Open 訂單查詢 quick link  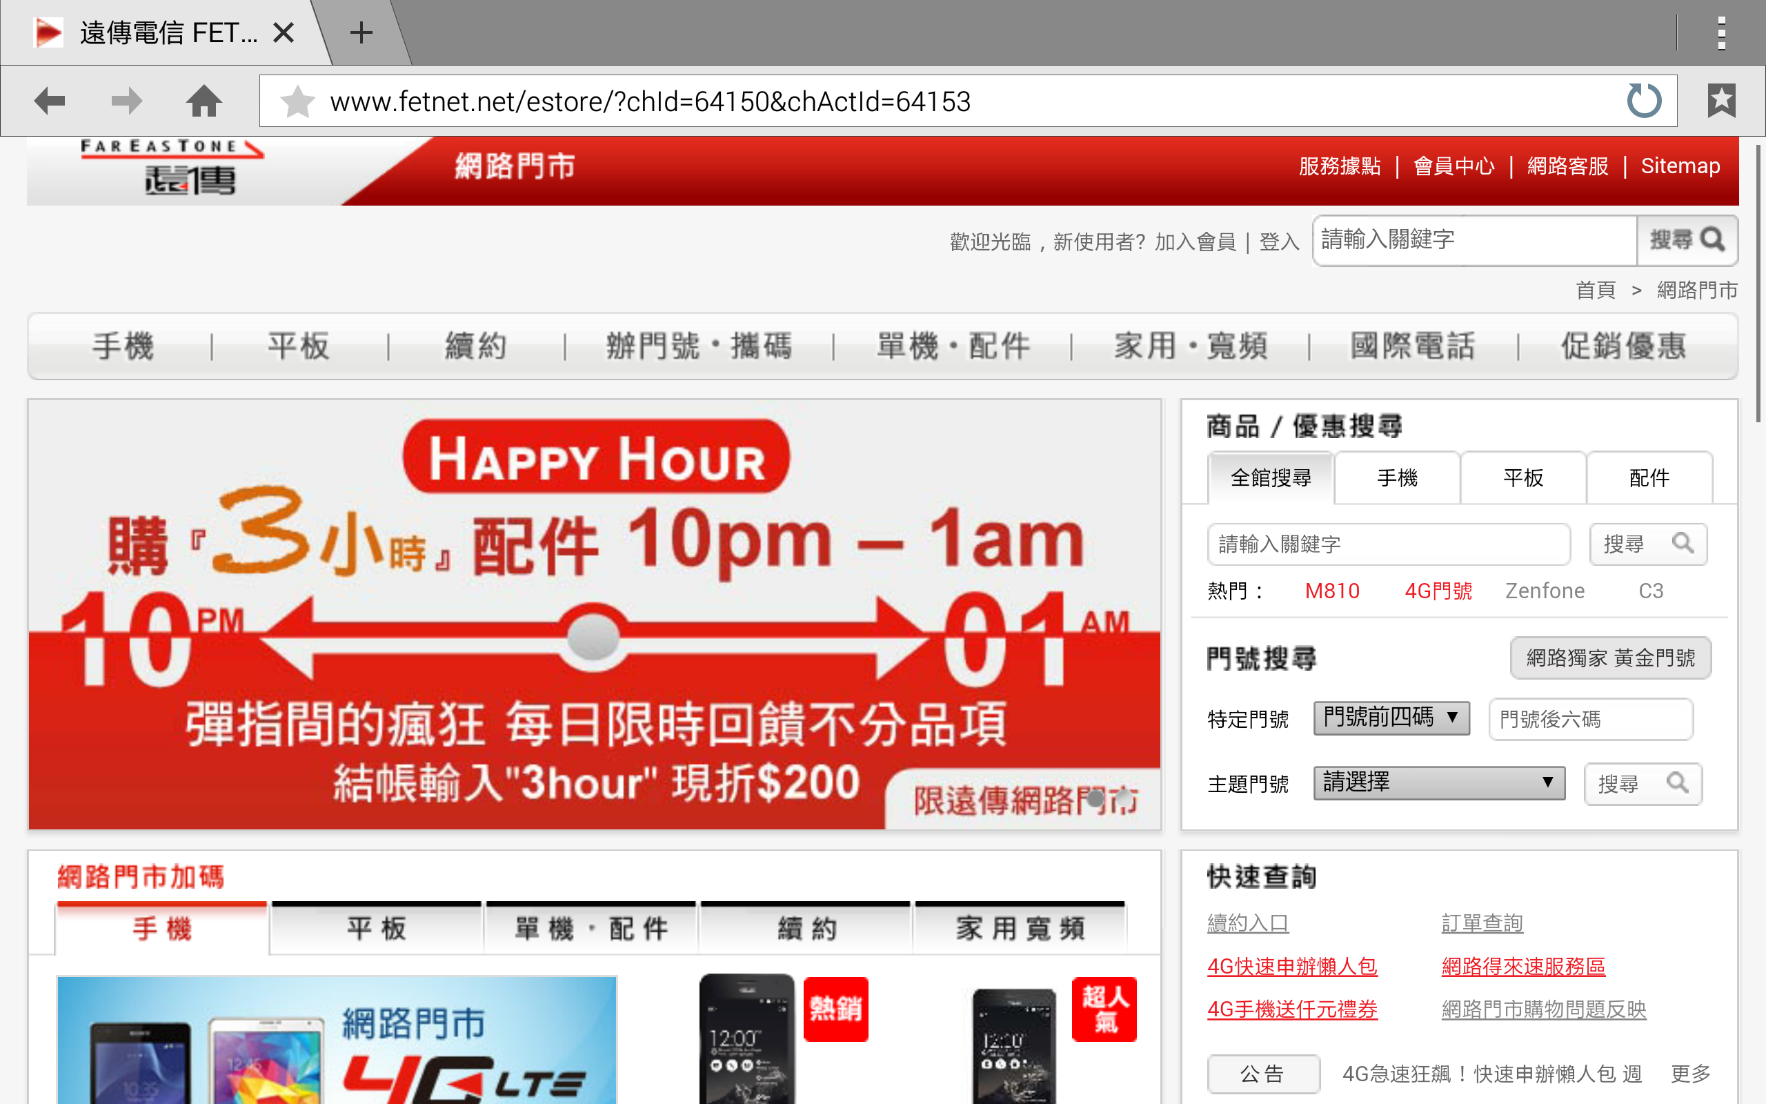click(x=1482, y=924)
